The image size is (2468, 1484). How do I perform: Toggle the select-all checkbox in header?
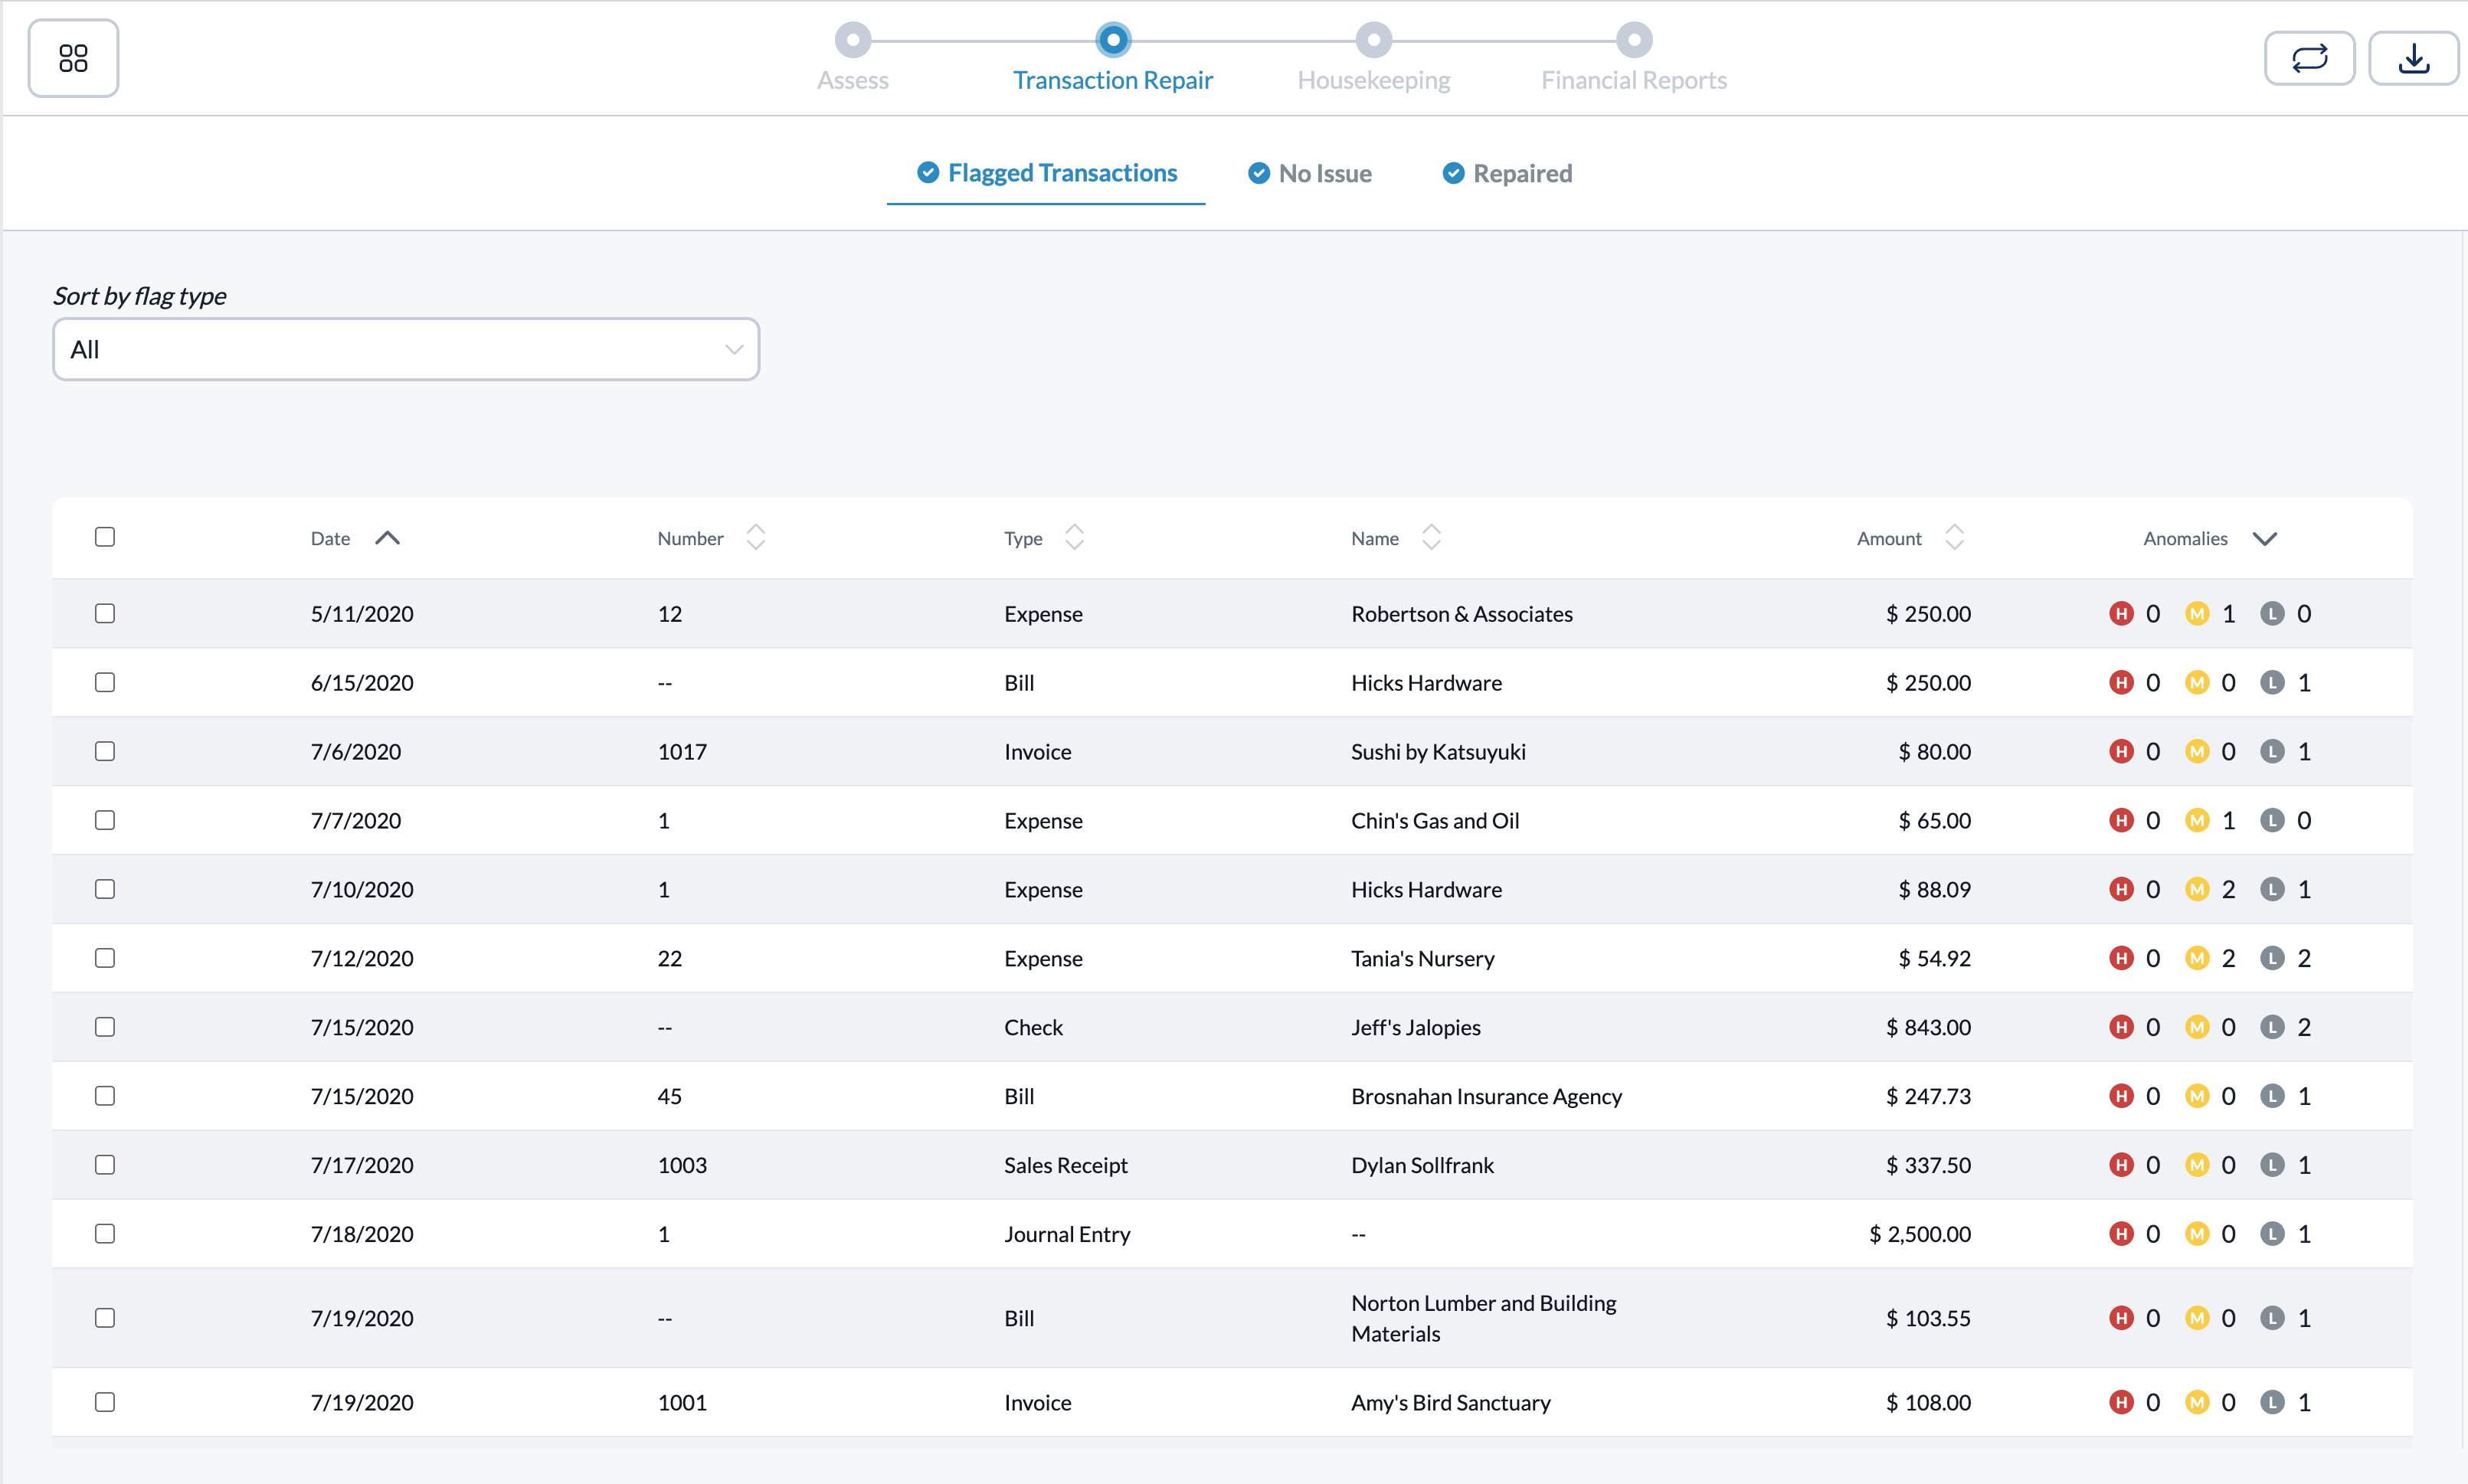click(105, 537)
